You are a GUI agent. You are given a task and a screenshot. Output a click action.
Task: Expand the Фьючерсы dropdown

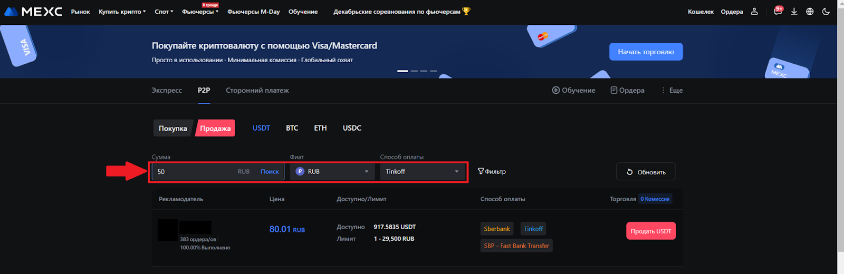pos(200,12)
